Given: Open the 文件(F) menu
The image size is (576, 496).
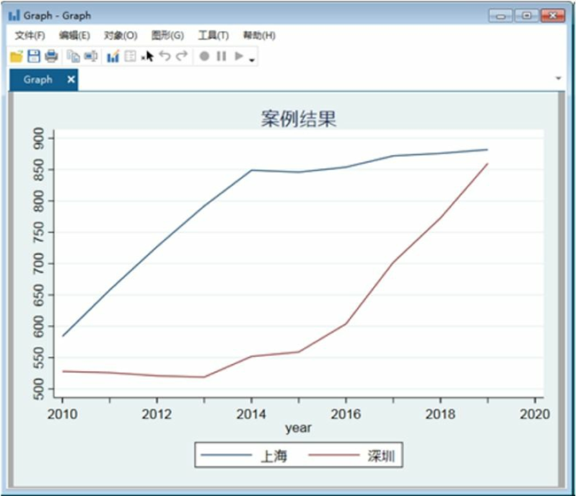Looking at the screenshot, I should [x=30, y=35].
